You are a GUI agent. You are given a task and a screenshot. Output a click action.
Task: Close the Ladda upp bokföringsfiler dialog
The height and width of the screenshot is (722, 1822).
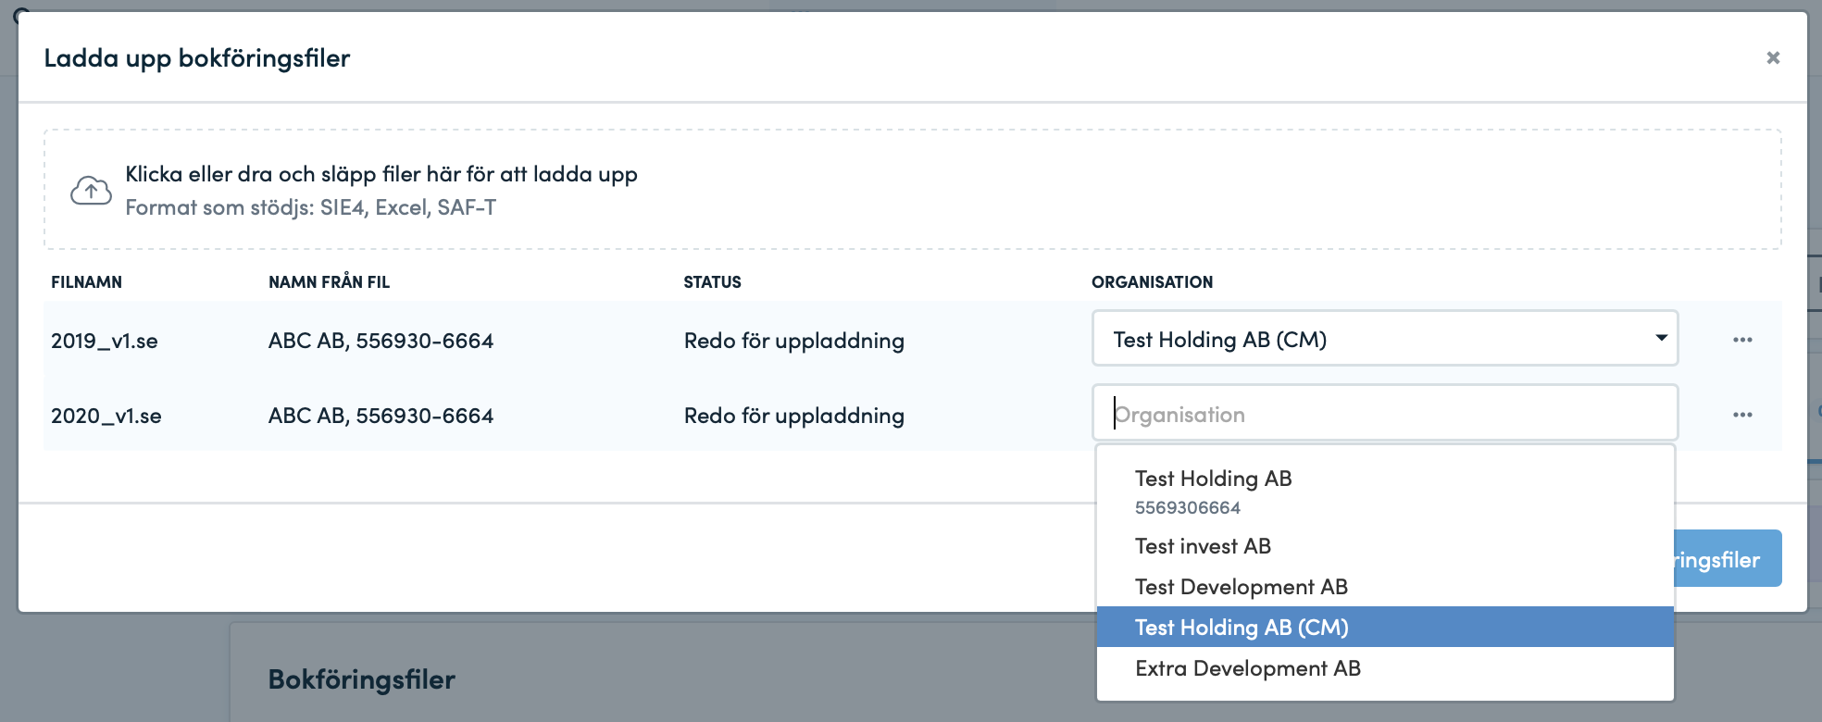click(1773, 57)
